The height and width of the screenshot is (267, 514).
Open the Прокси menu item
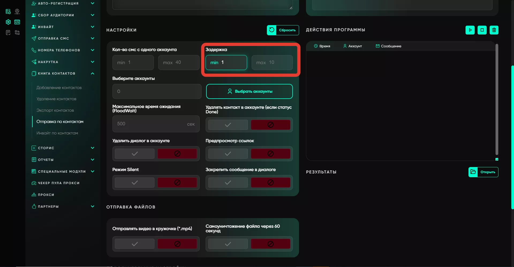coord(46,195)
